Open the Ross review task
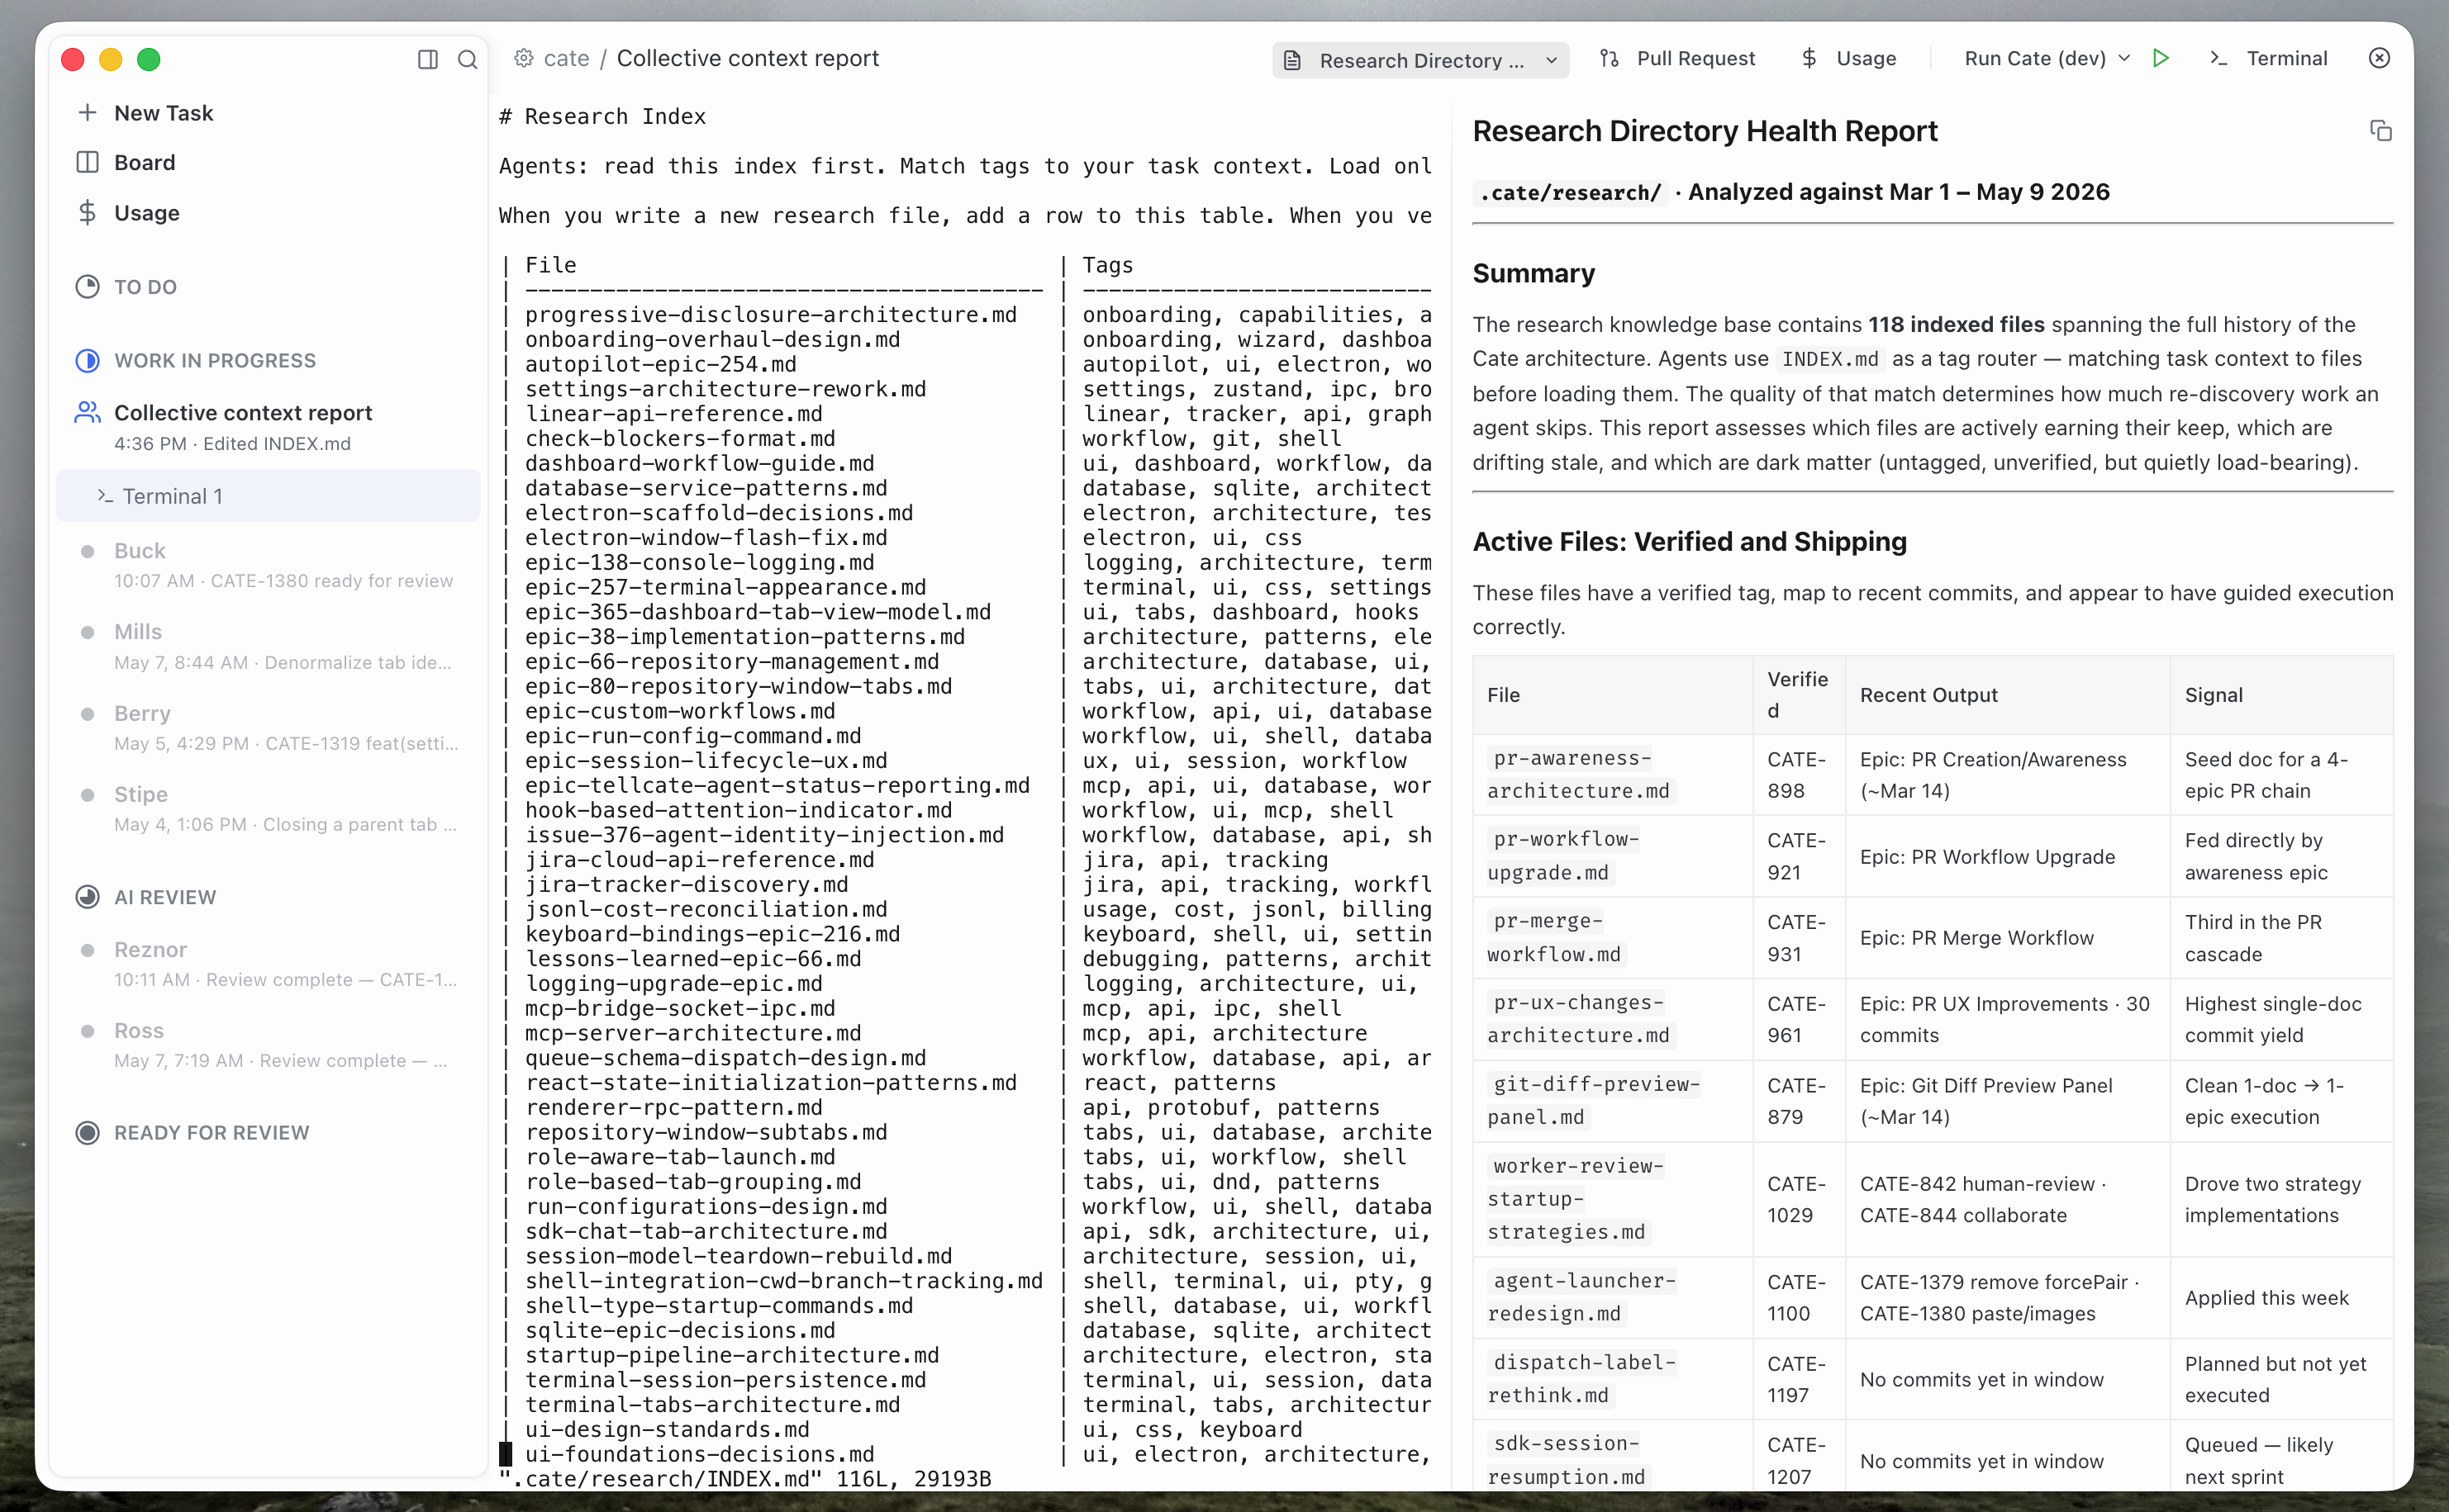 click(x=268, y=1045)
